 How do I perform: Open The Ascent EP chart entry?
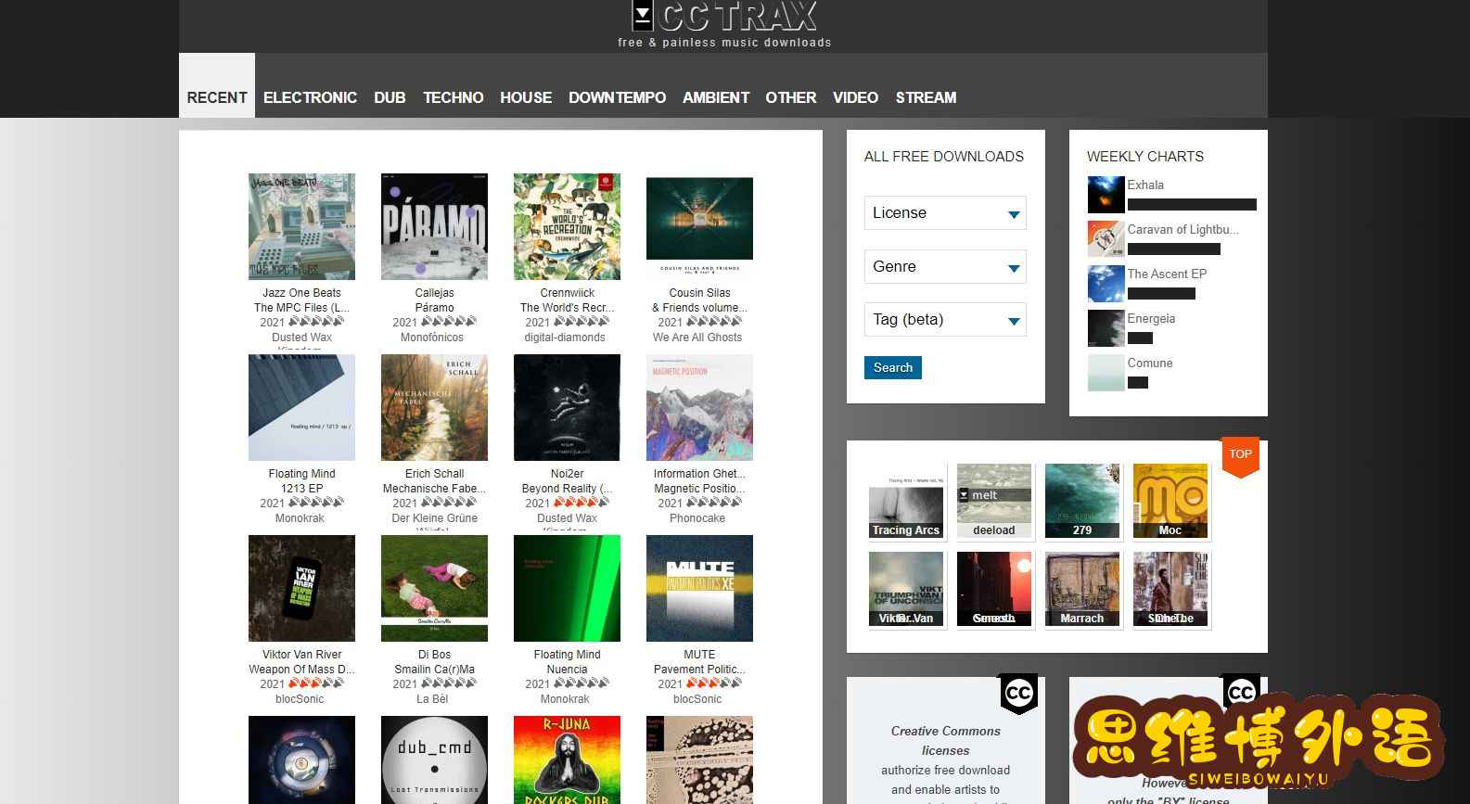pyautogui.click(x=1167, y=274)
